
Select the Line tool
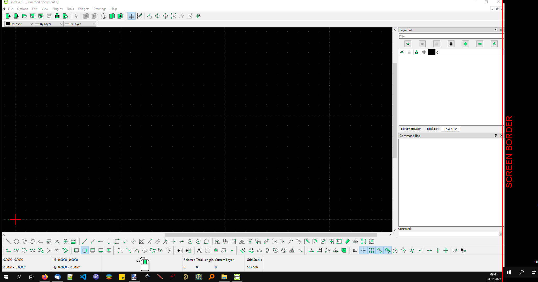[9, 242]
